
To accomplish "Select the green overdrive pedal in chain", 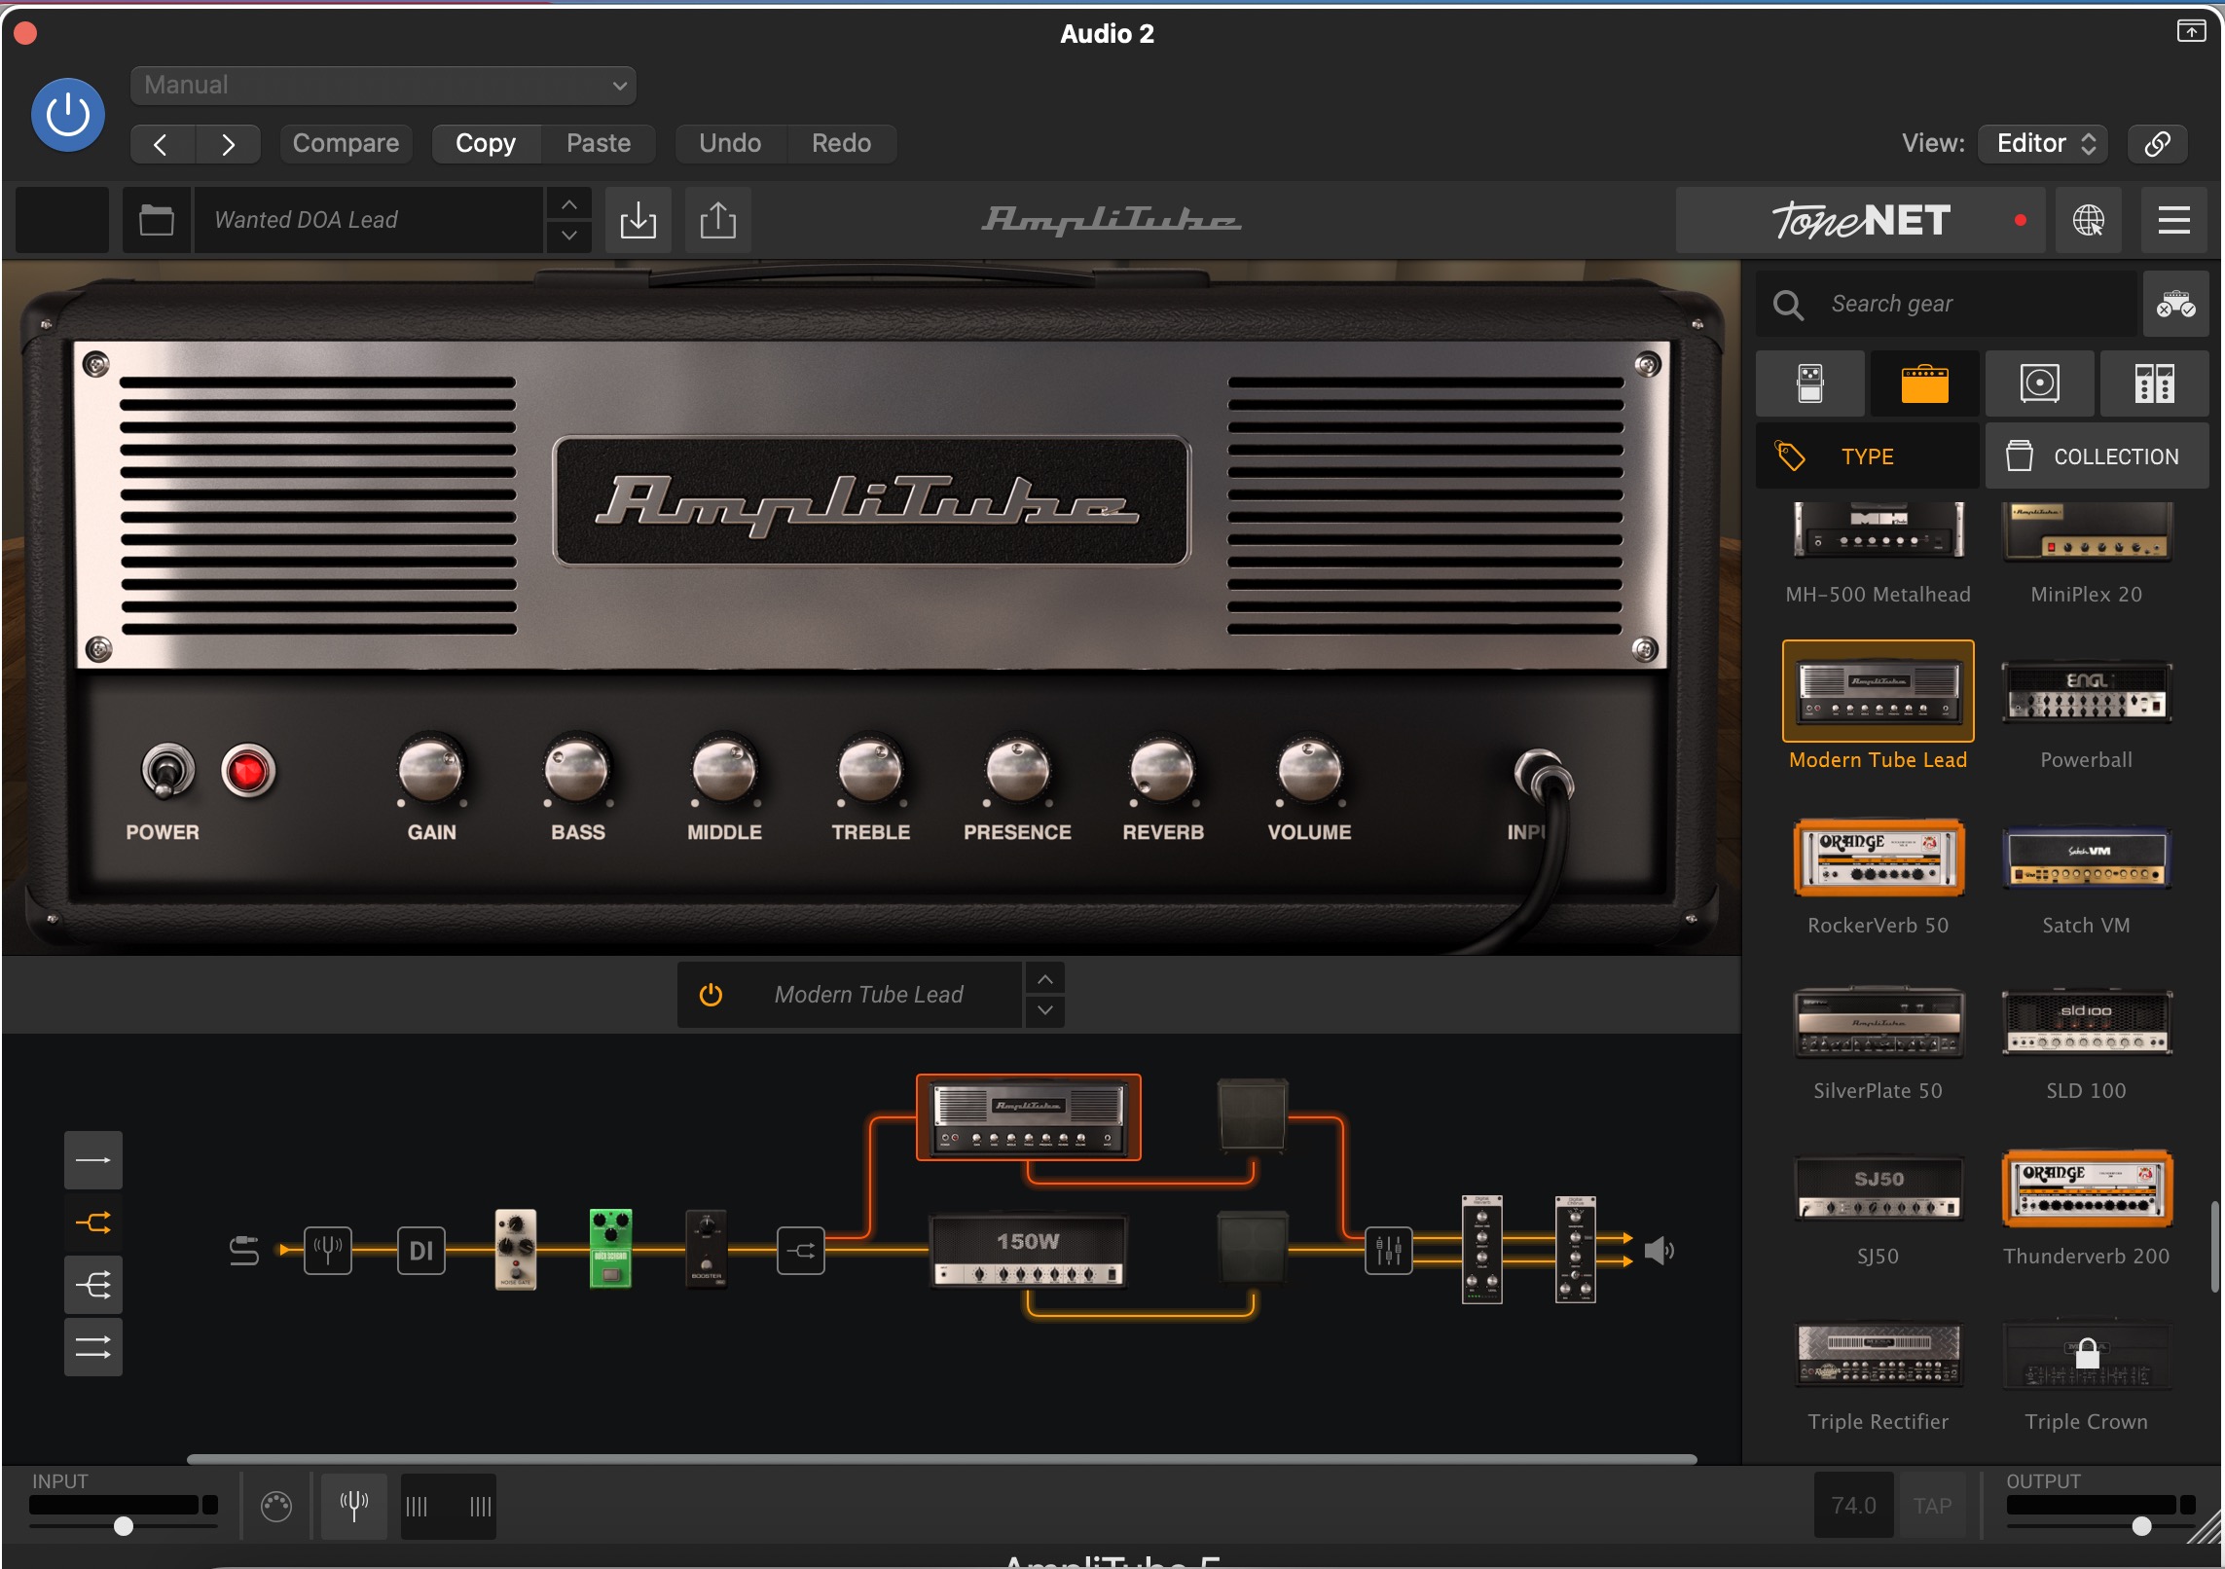I will pos(610,1249).
